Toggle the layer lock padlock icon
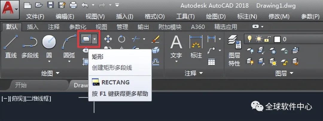 pos(268,39)
